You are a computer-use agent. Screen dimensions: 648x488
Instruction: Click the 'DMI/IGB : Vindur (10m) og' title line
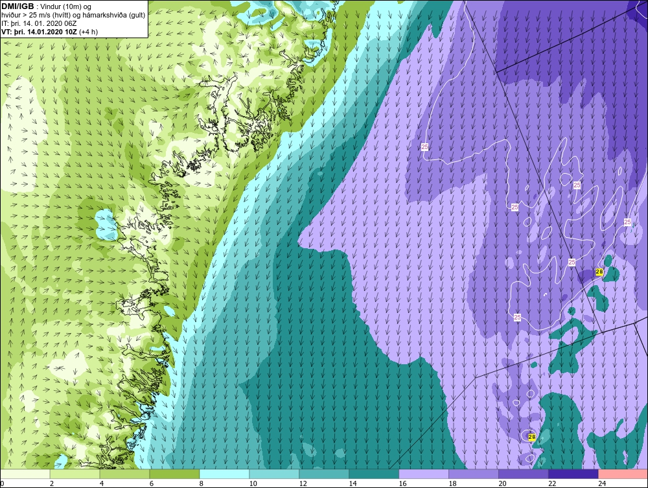[46, 6]
